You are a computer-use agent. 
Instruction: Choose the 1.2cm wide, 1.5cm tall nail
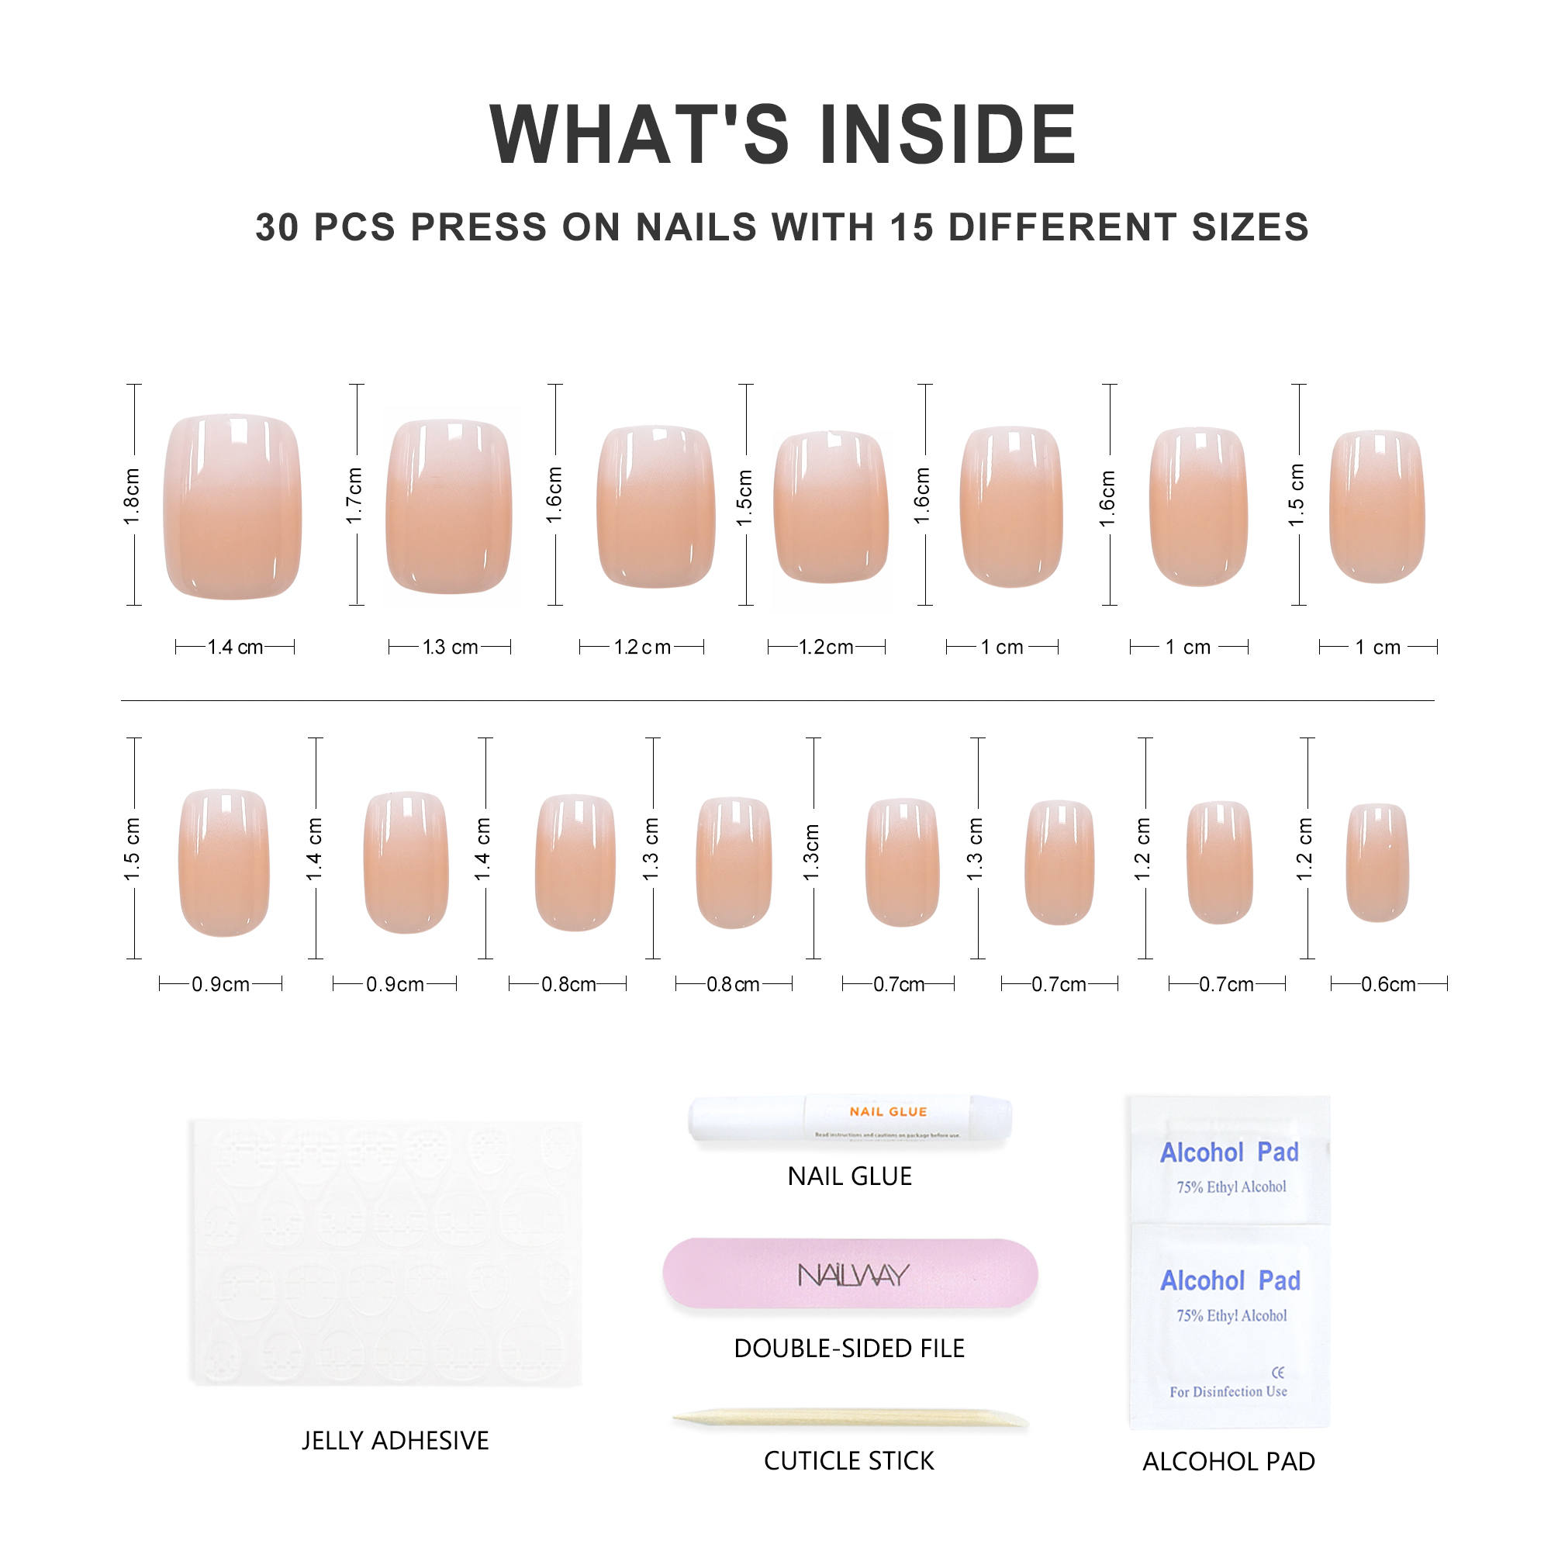pos(831,506)
